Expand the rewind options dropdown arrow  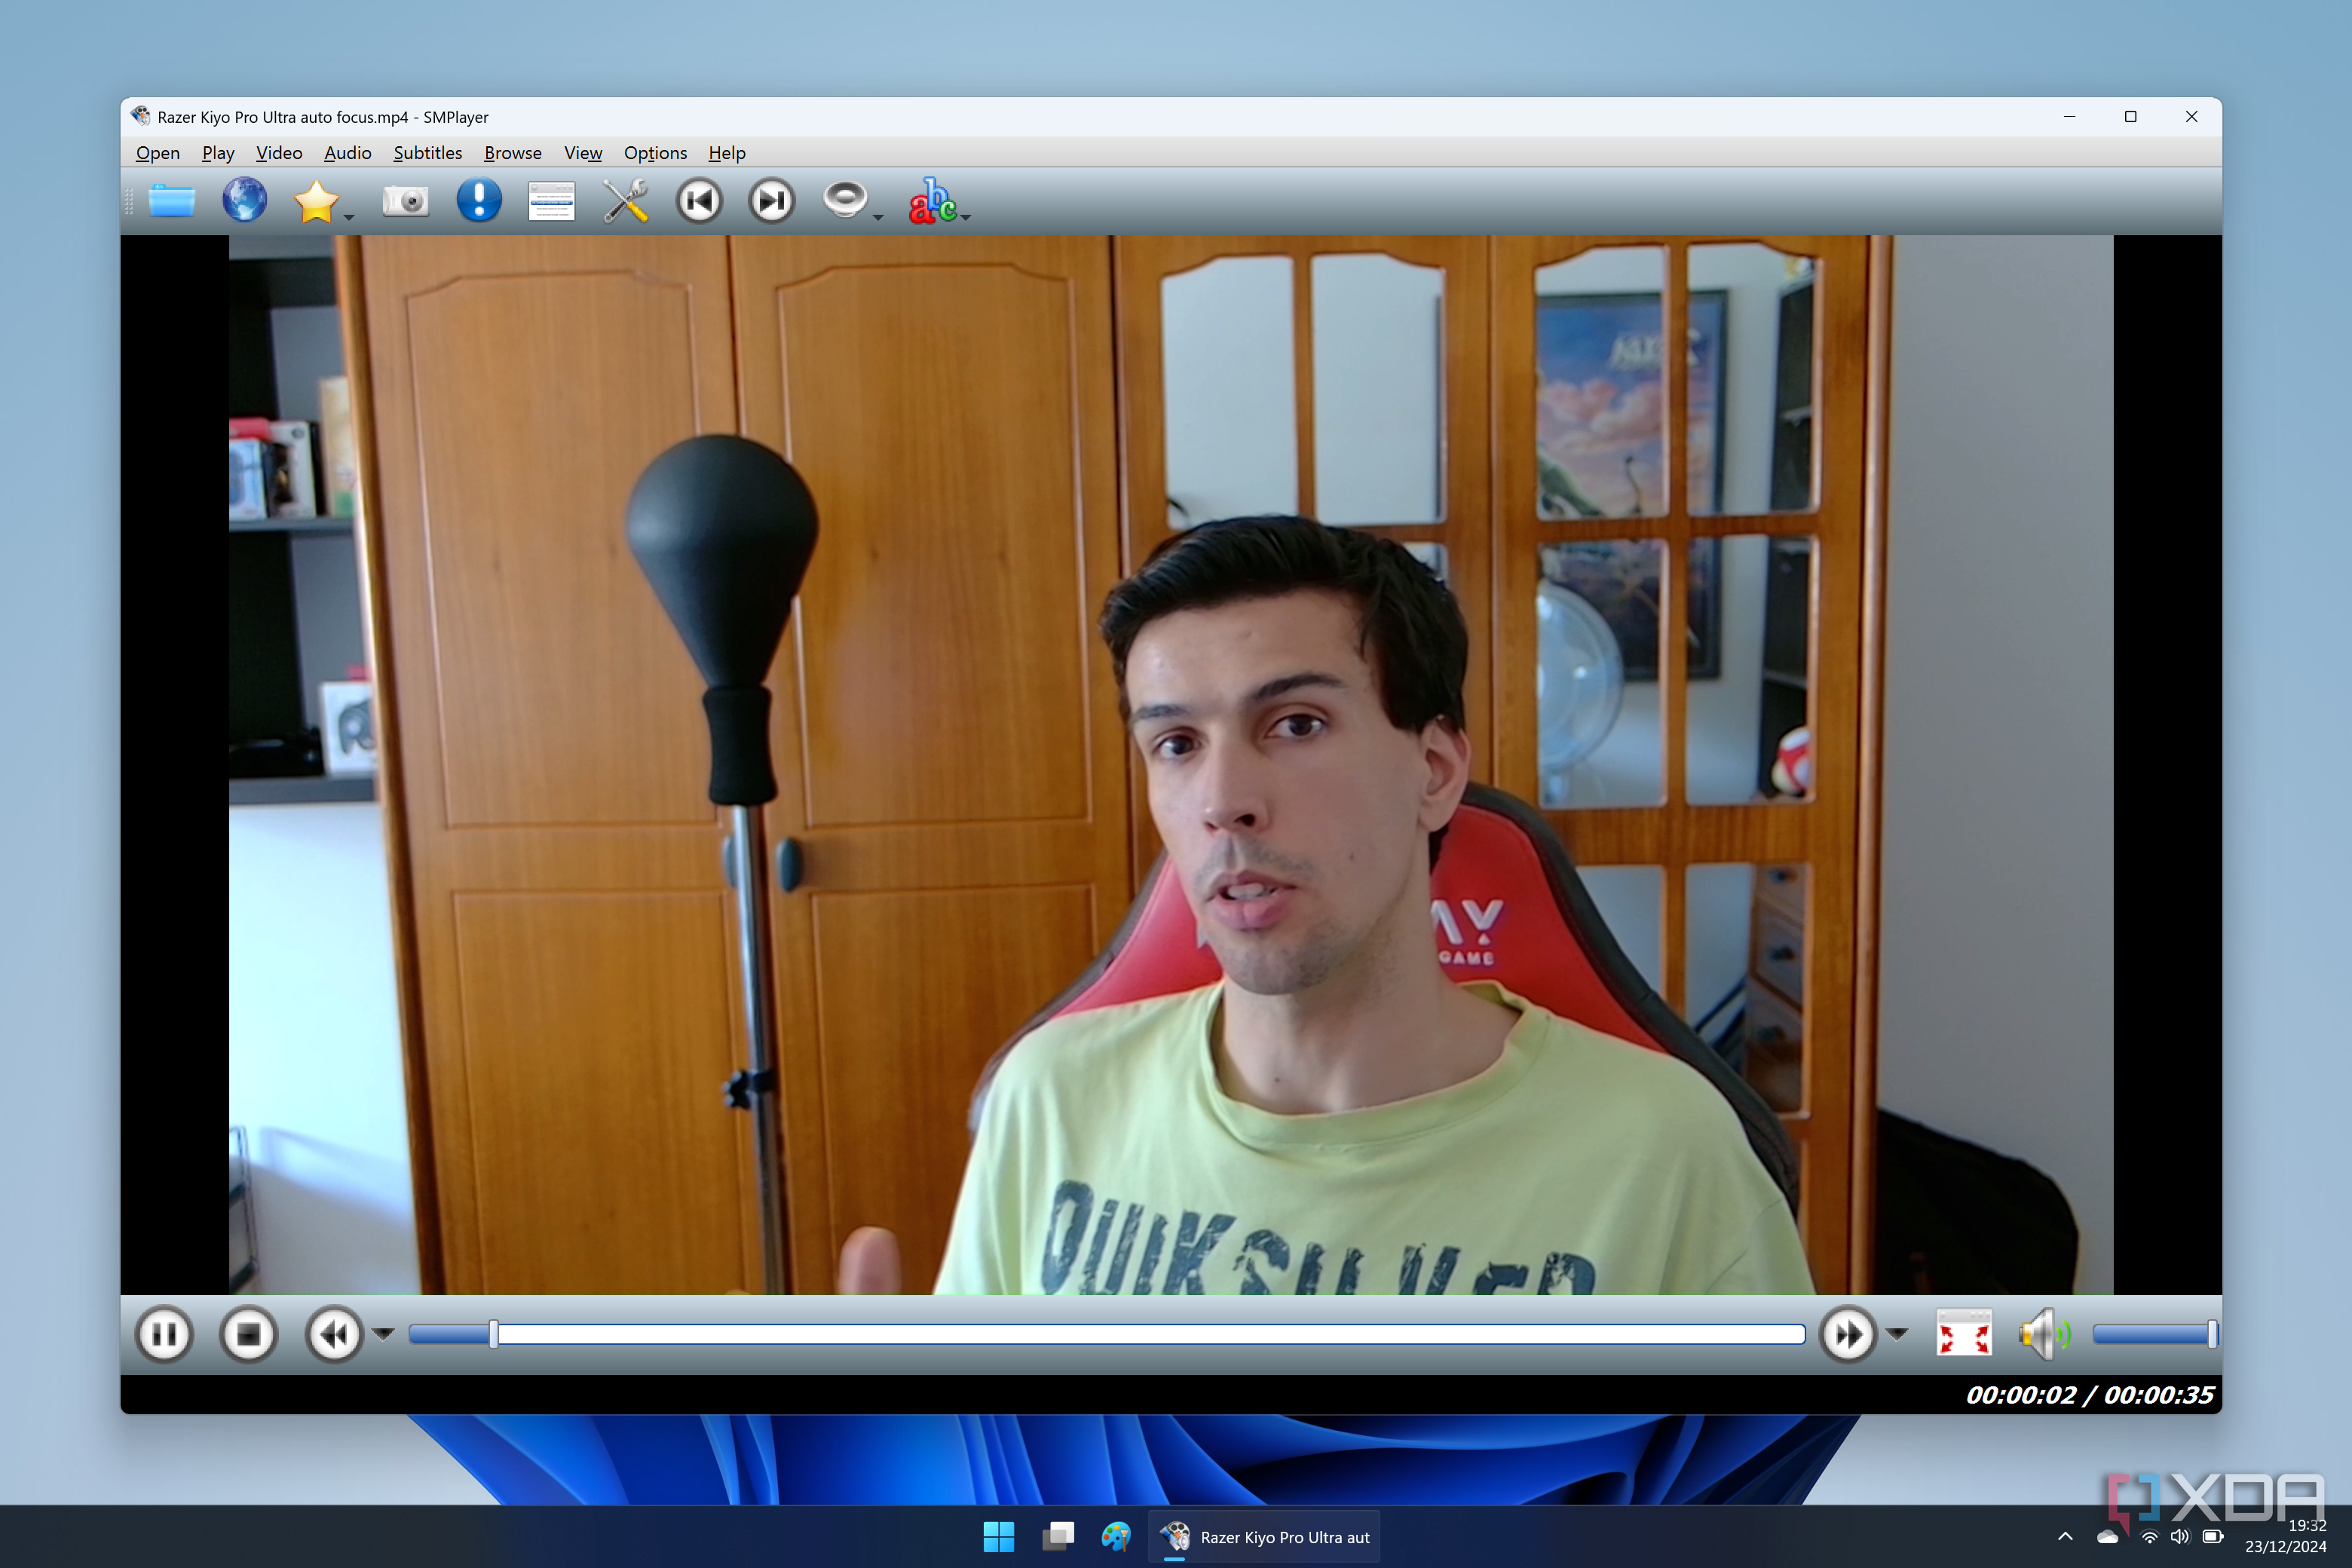383,1333
